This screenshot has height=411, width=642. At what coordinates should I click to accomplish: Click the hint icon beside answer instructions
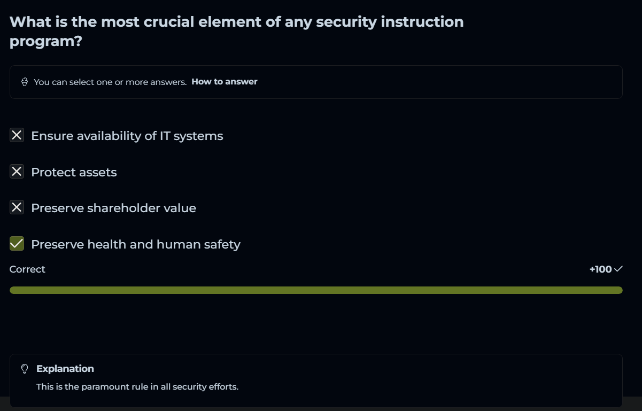click(x=25, y=82)
